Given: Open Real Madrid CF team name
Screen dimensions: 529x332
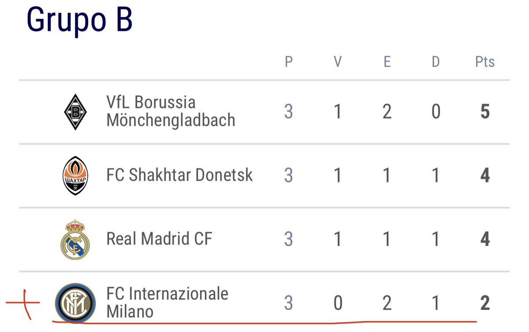Looking at the screenshot, I should [x=159, y=239].
